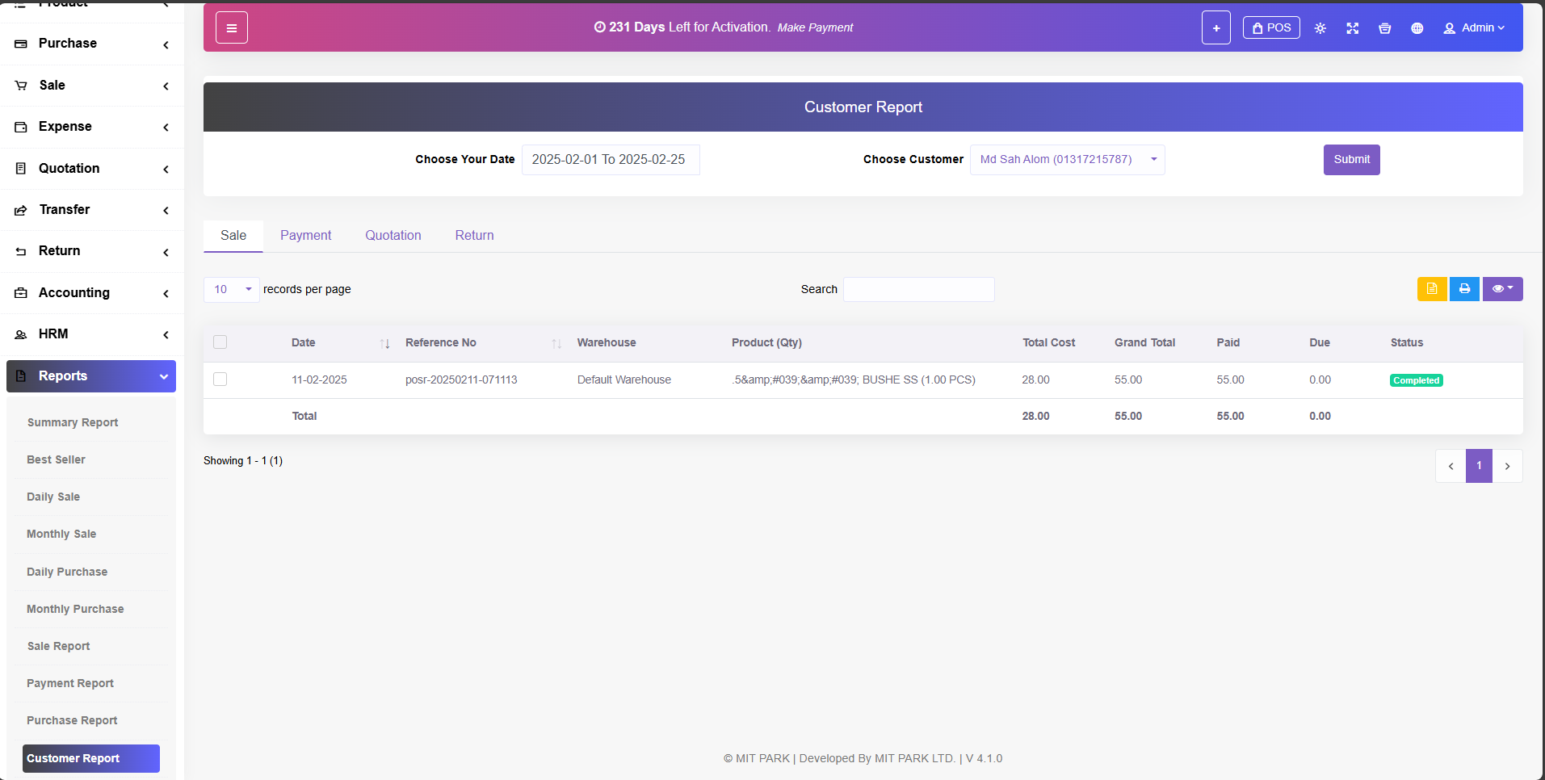This screenshot has width=1545, height=780.
Task: Open the globe language icon
Action: coord(1417,28)
